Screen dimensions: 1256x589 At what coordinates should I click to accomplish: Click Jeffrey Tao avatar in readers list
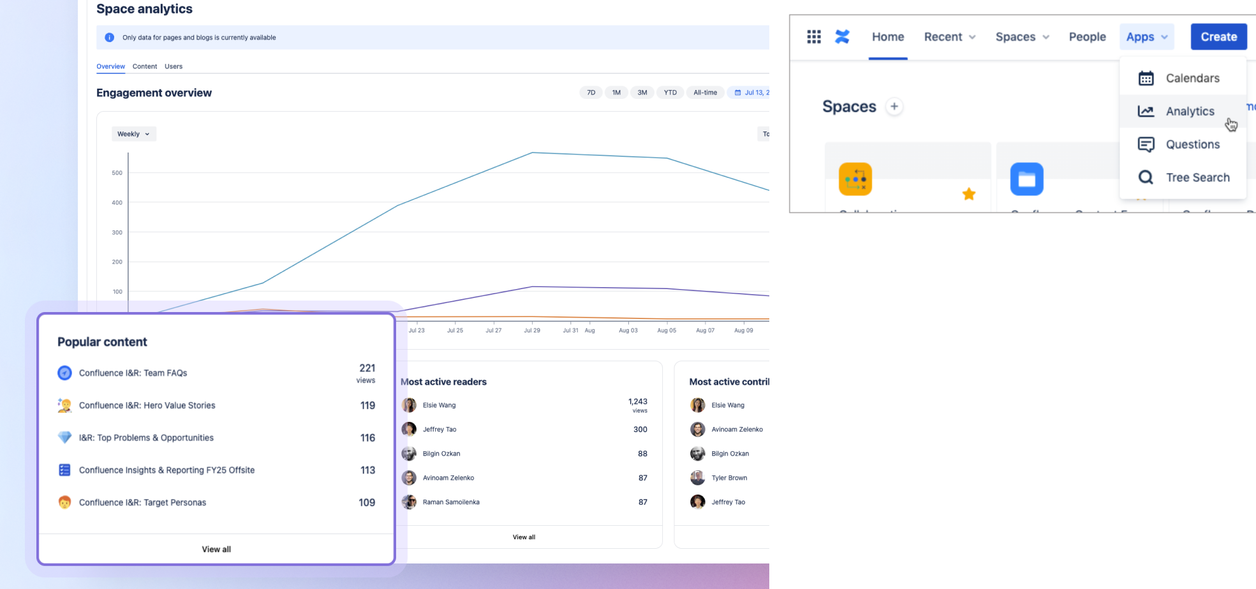click(409, 429)
